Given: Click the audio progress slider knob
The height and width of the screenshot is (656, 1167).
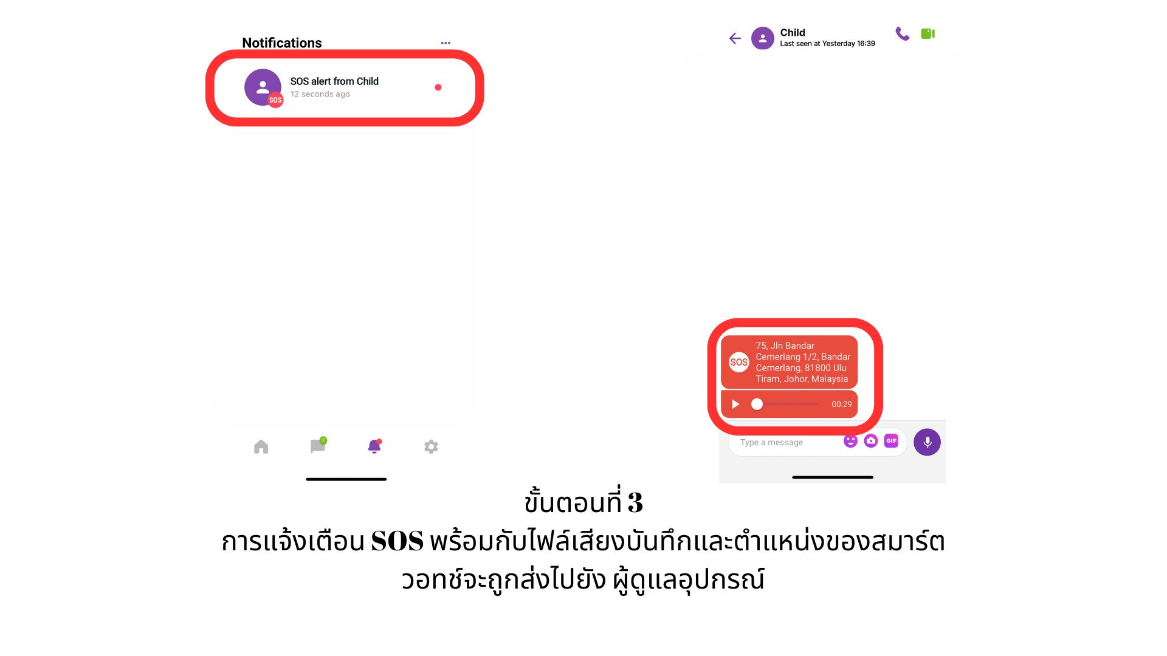Looking at the screenshot, I should [757, 405].
